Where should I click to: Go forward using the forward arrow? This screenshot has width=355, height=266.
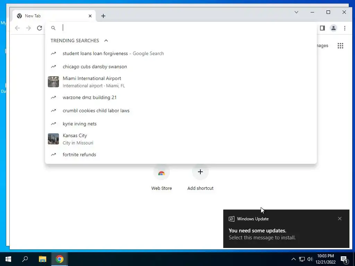coord(28,28)
